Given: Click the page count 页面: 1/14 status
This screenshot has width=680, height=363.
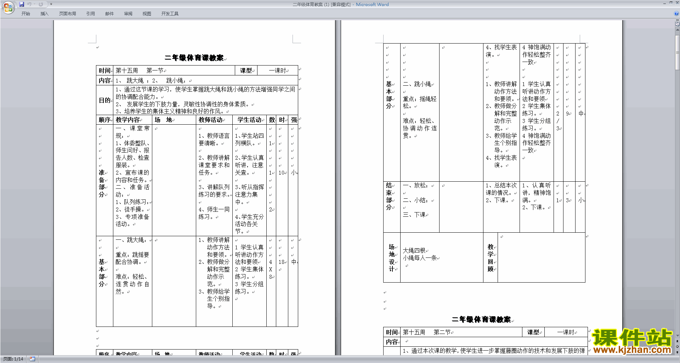Looking at the screenshot, I should [x=13, y=359].
